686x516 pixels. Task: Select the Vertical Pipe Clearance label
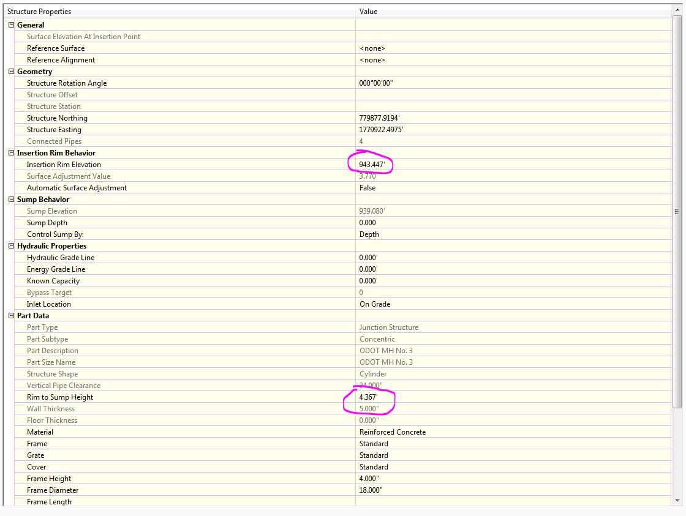click(x=64, y=386)
